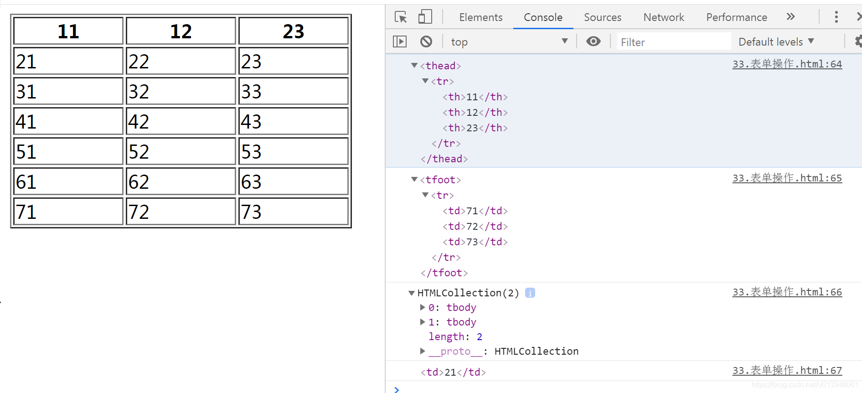Click table cell 42
The image size is (862, 393).
tap(181, 121)
